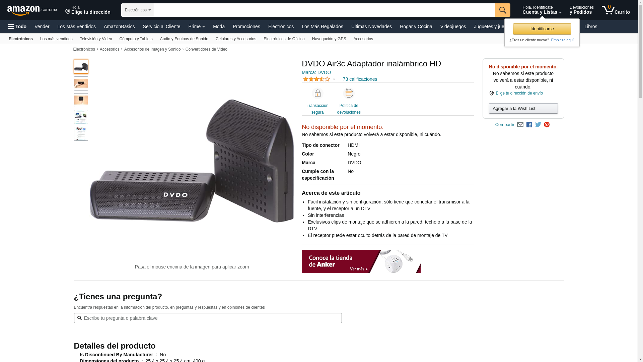Select the second product thumbnail image
The image size is (643, 362).
(x=81, y=83)
